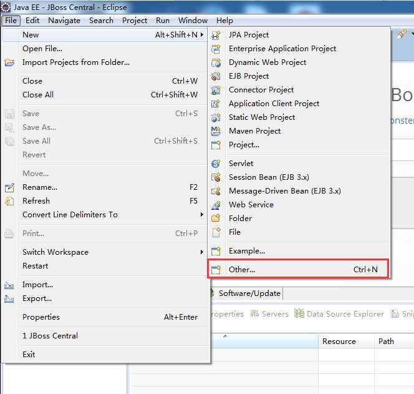Choose Open File... from the File menu
The height and width of the screenshot is (394, 414).
(105, 49)
